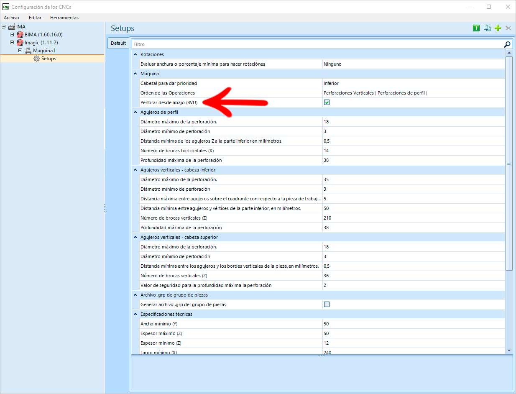Click the green 'I' icon in the Setups header
Screen dimensions: 516x394
click(476, 28)
